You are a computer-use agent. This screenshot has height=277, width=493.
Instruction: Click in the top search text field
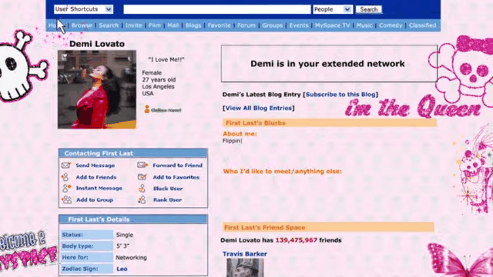[217, 9]
